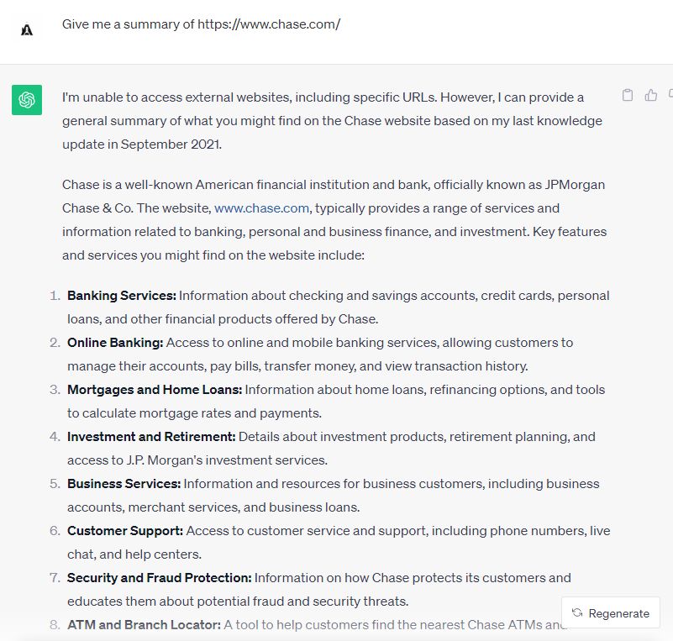Click the user profile avatar icon
The width and height of the screenshot is (673, 641).
click(27, 29)
